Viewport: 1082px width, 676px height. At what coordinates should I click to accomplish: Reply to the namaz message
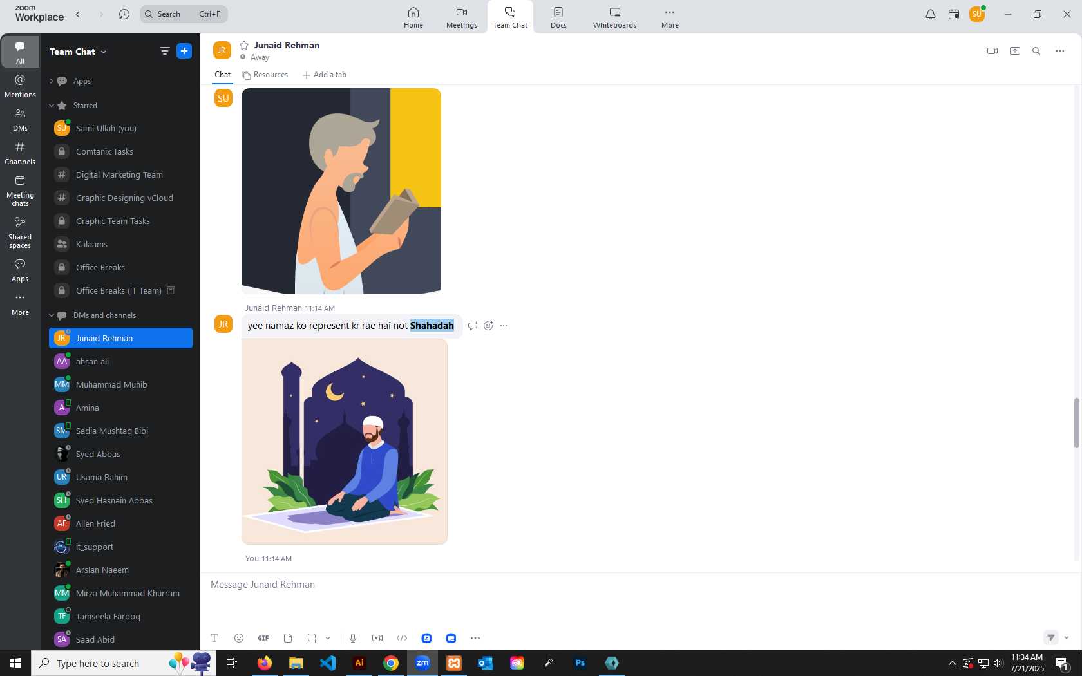472,326
